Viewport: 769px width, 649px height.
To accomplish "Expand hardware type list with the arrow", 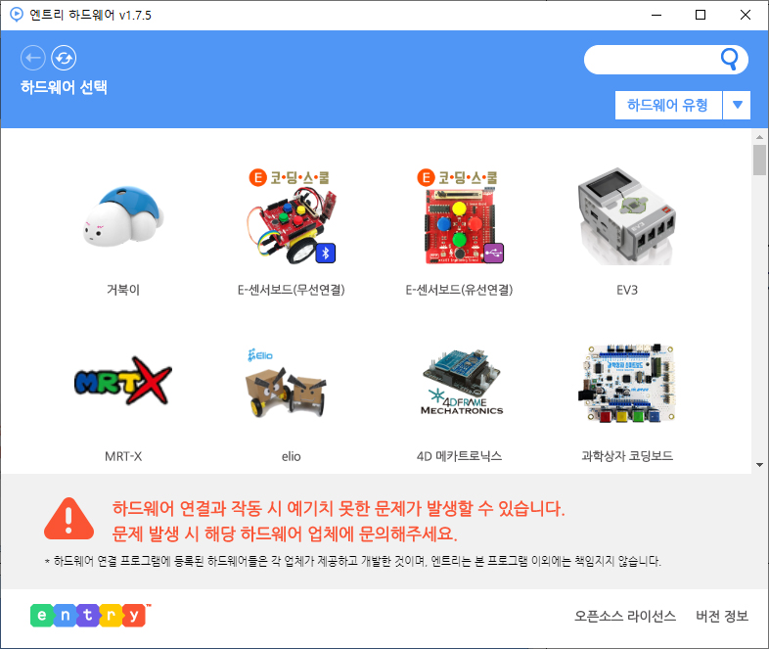I will pos(737,105).
